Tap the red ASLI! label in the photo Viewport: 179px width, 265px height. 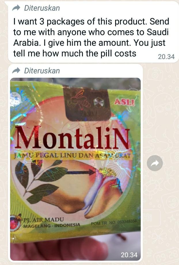coord(125,102)
